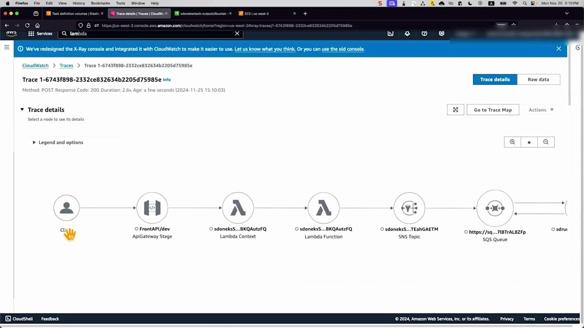Reload the page in Firefox
Image resolution: width=584 pixels, height=328 pixels.
click(x=27, y=25)
